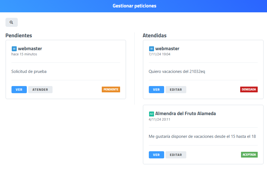Image resolution: width=267 pixels, height=174 pixels.
Task: Click the webmaster name in Atendidas
Action: [167, 49]
